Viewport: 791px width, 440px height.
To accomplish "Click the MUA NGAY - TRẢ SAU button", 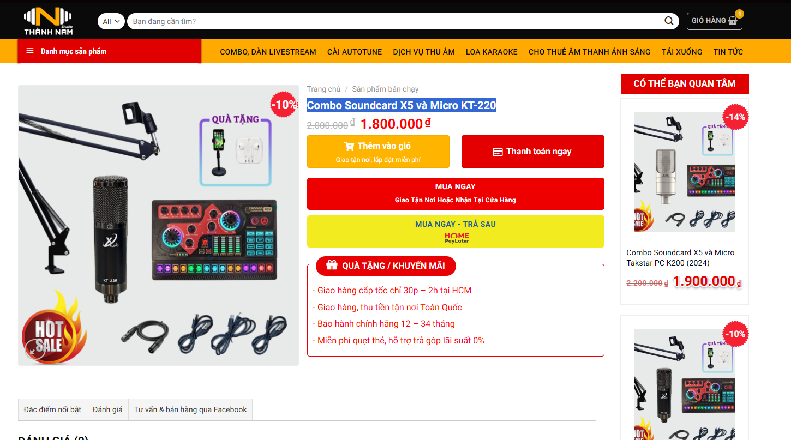I will [456, 232].
